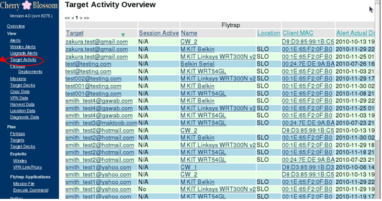Jump to last page with >> control
This screenshot has width=382, height=201.
tap(86, 18)
